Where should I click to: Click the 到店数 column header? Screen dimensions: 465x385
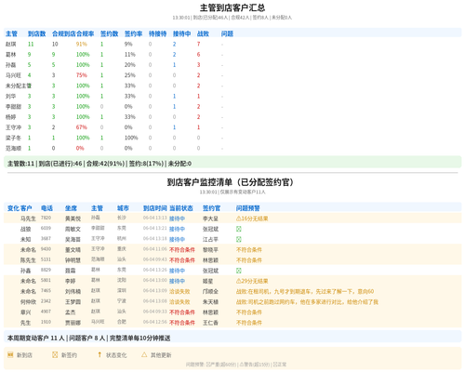[x=36, y=33]
